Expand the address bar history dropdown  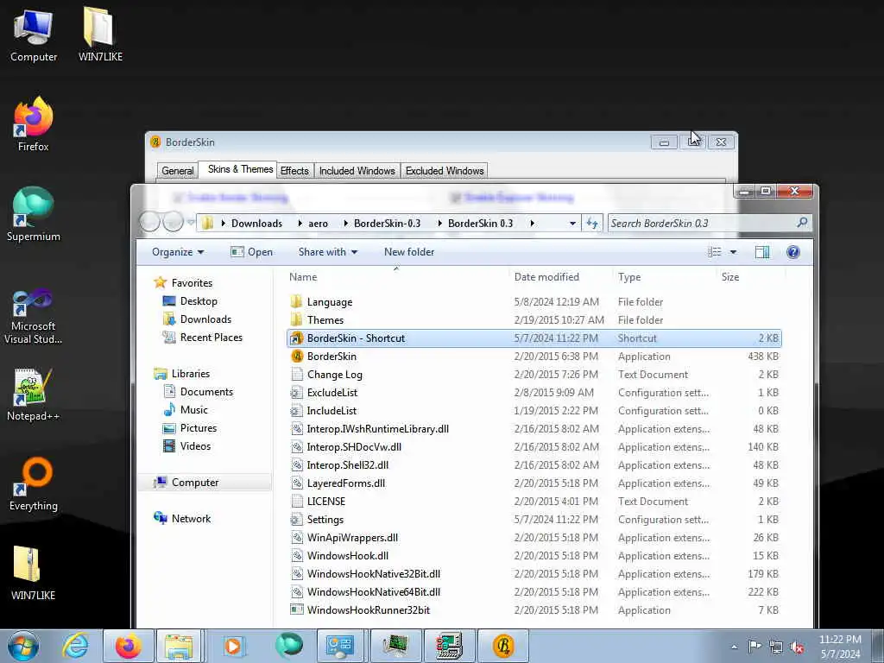click(573, 224)
